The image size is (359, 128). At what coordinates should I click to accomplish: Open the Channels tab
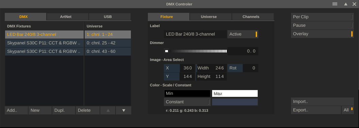[253, 17]
